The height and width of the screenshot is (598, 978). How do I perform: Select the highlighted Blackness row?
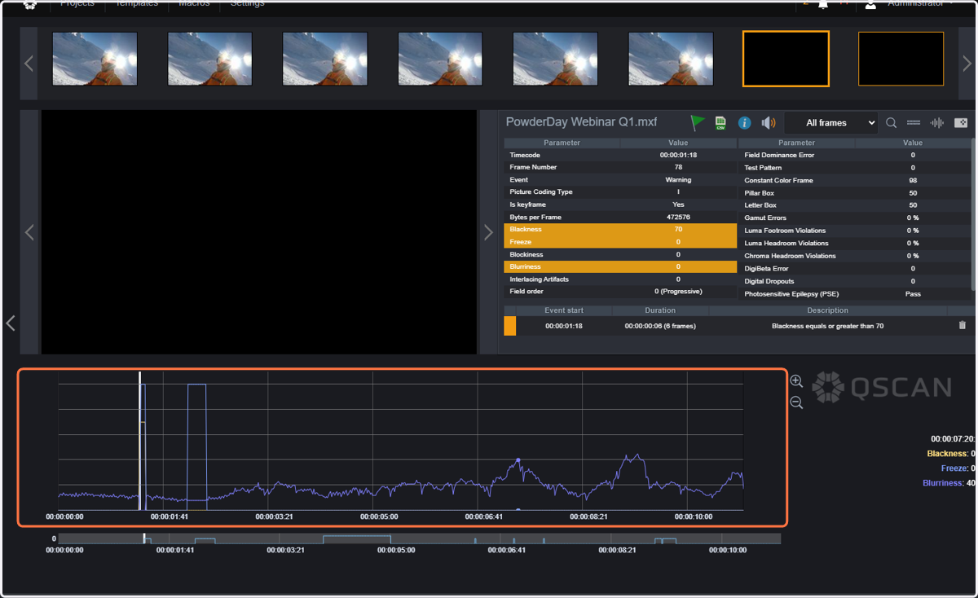pyautogui.click(x=620, y=230)
